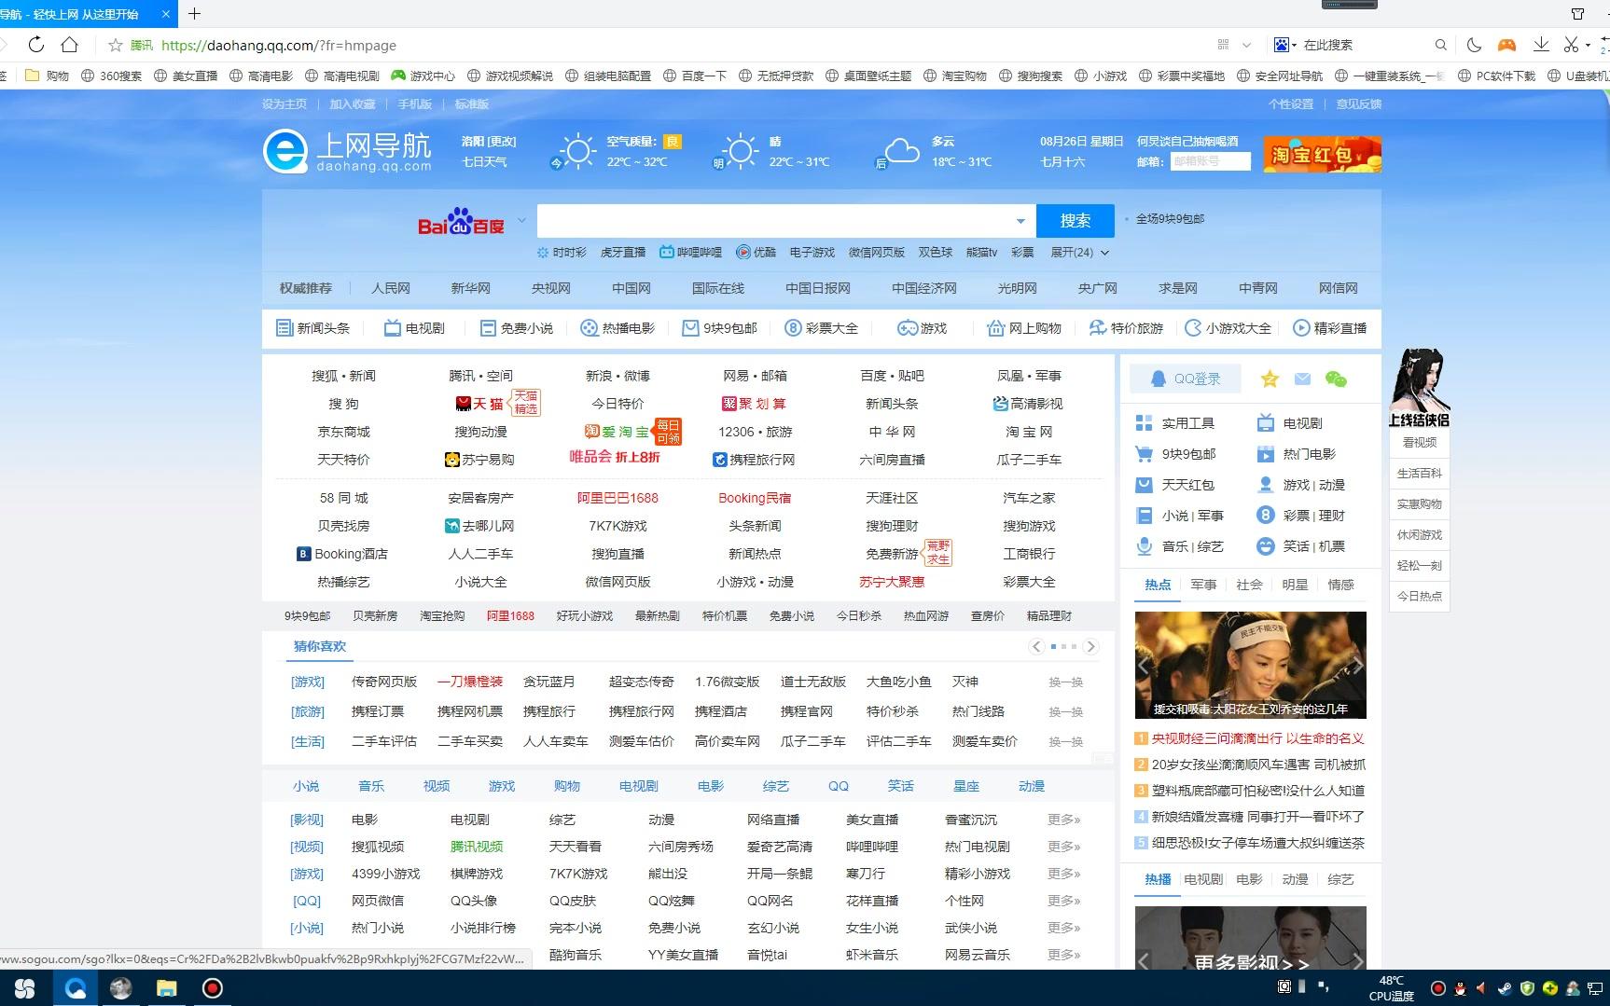Click the QQ penguin login icon
This screenshot has width=1610, height=1006.
pos(1158,379)
